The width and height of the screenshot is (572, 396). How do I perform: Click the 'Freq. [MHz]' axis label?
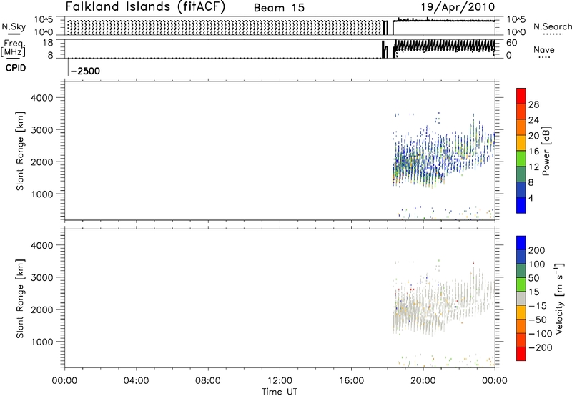pos(14,48)
